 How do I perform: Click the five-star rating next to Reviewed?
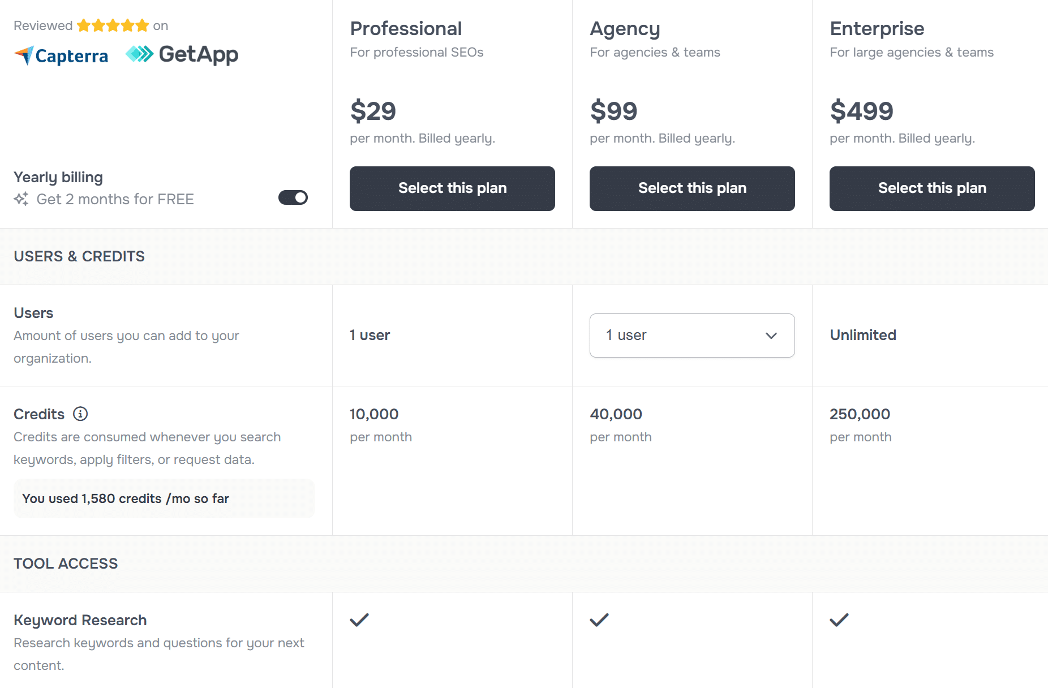[x=113, y=24]
